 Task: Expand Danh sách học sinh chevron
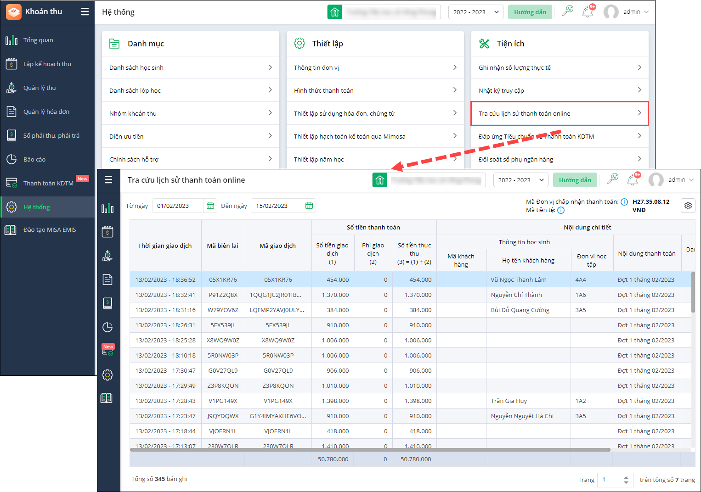coord(270,67)
